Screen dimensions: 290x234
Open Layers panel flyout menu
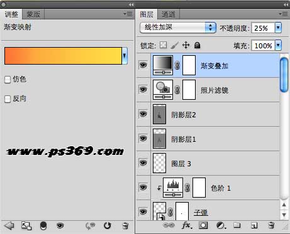[x=283, y=14]
